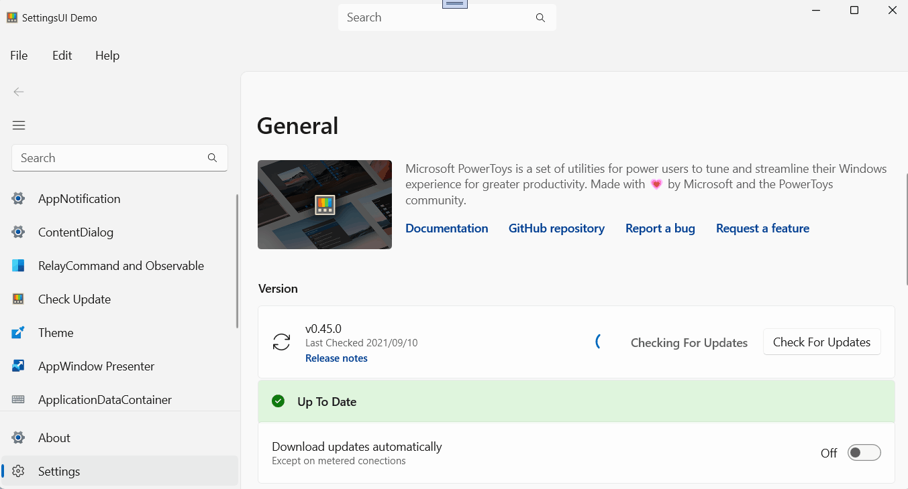908x489 pixels.
Task: Open the Edit menu
Action: [62, 56]
